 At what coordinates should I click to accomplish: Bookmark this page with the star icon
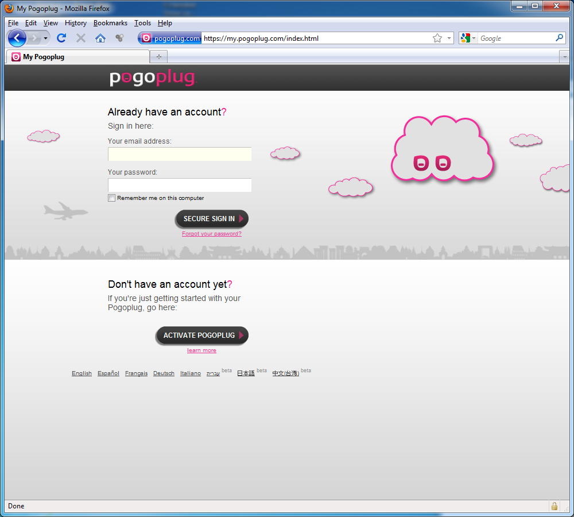pos(437,38)
